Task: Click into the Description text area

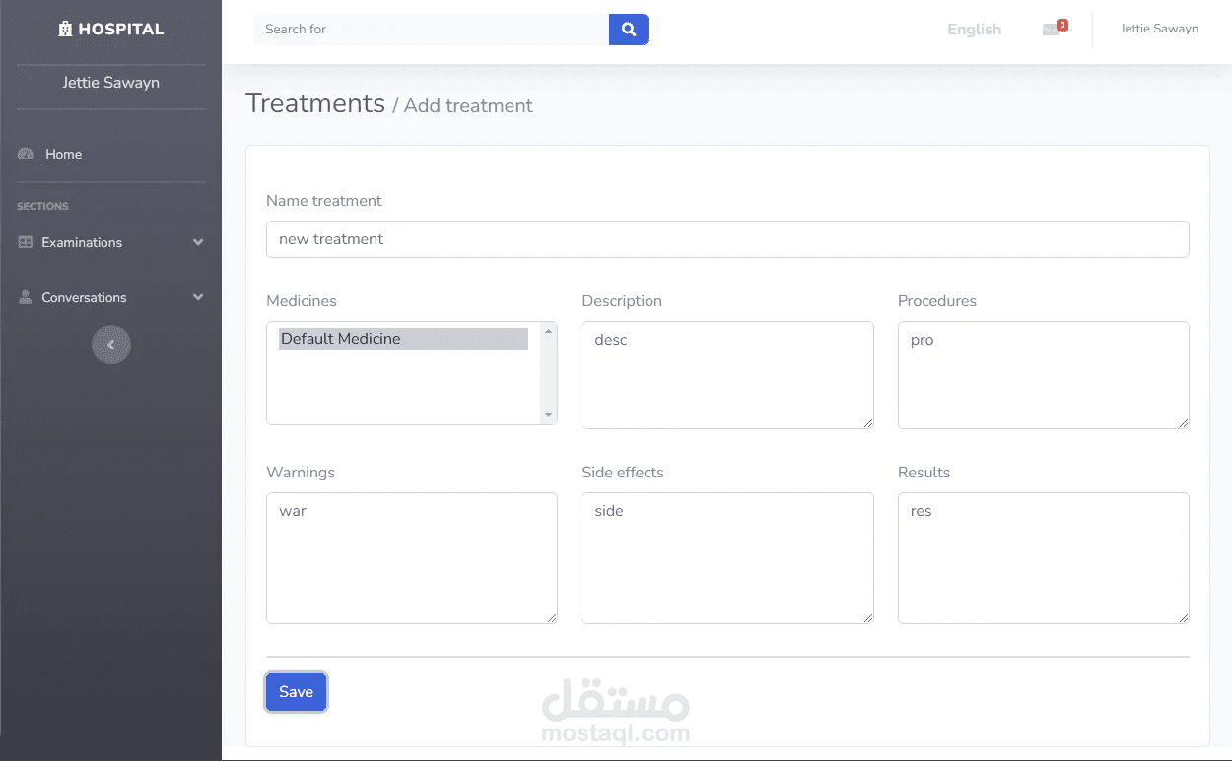Action: click(x=727, y=375)
